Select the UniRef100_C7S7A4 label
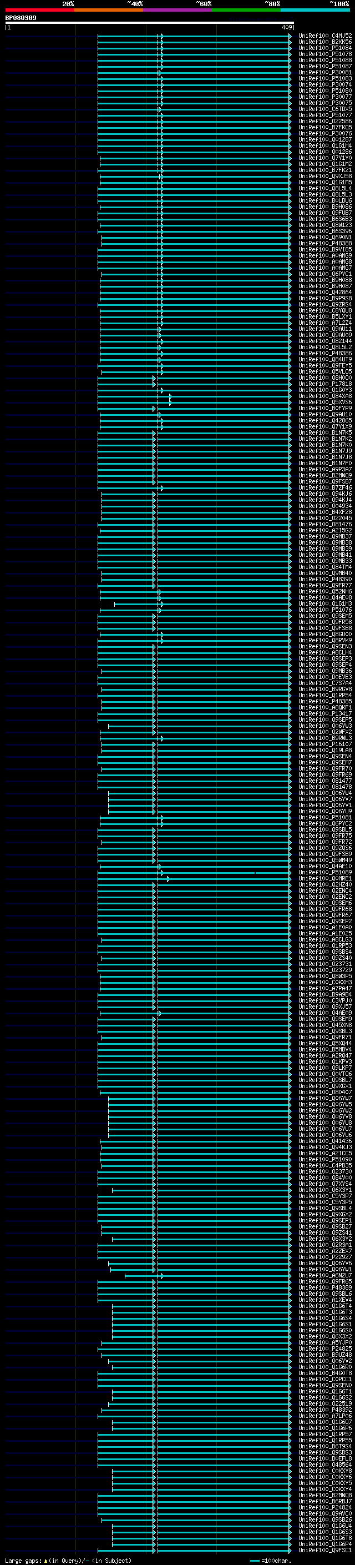 coord(325,683)
